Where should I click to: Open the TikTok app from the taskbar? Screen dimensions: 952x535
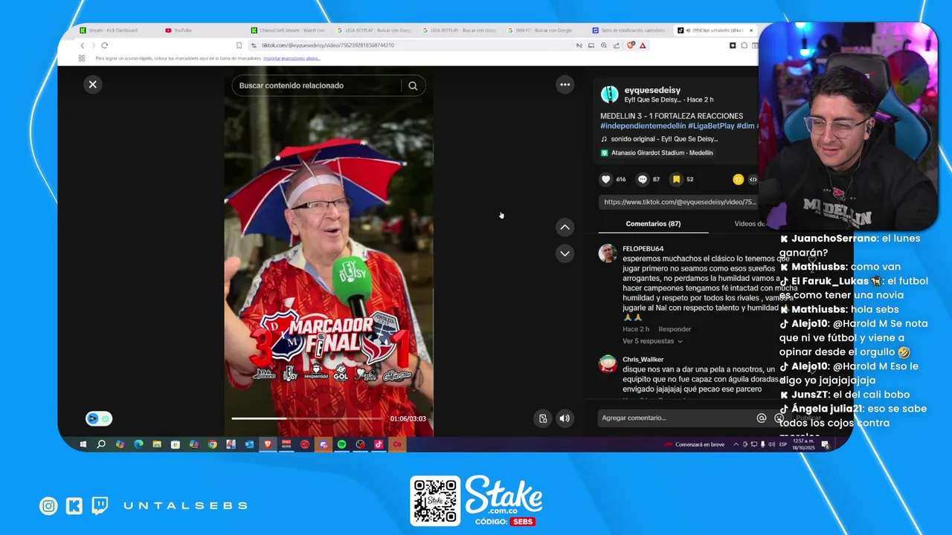click(x=379, y=444)
